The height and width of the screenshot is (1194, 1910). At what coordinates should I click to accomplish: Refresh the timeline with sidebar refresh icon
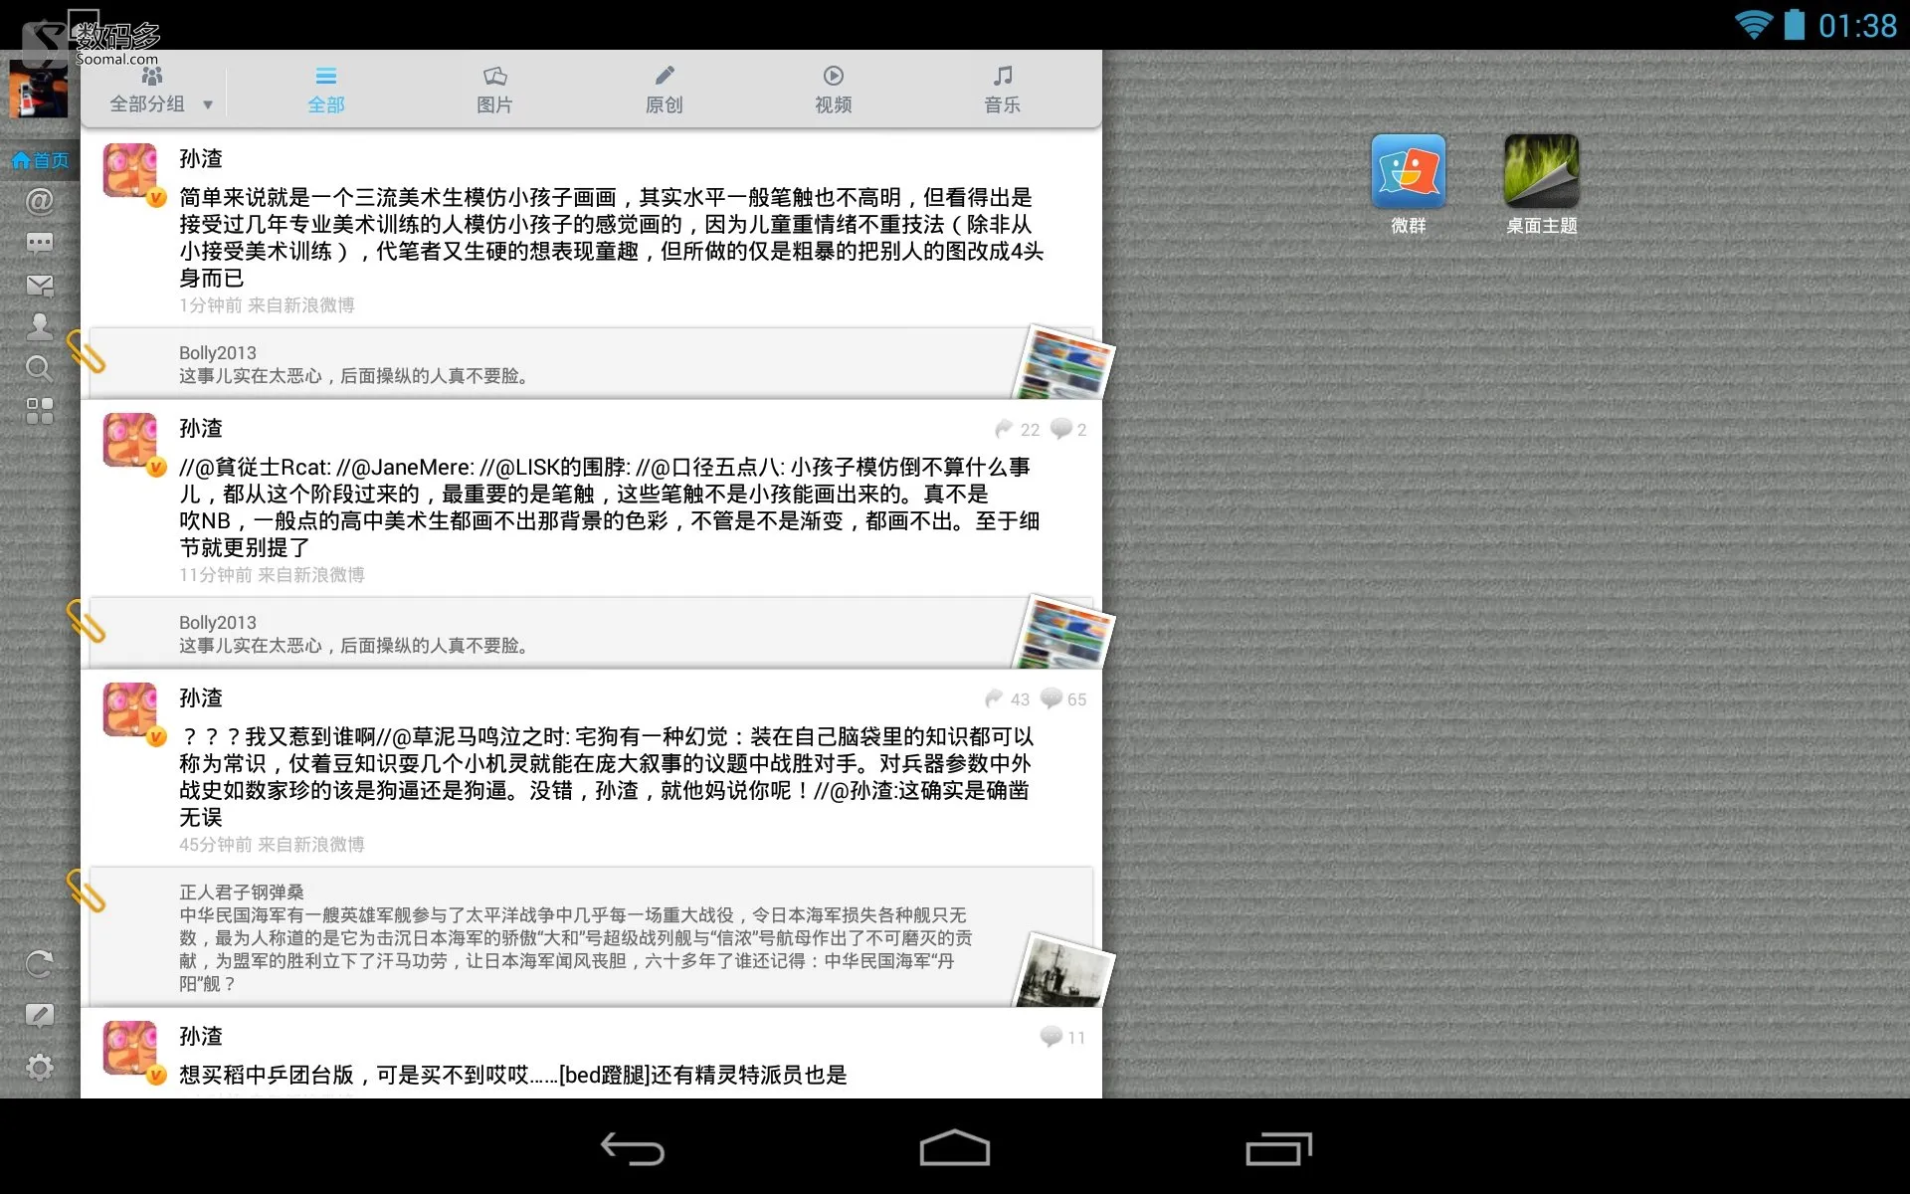[x=40, y=963]
